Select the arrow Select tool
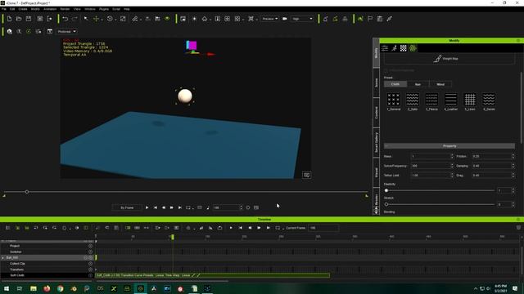The width and height of the screenshot is (524, 294). point(86,19)
